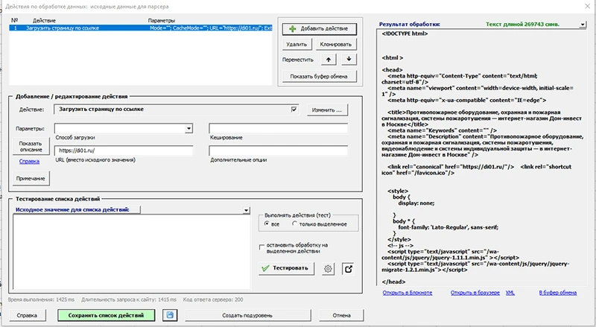Click the XML link
This screenshot has height=327, width=596.
(x=510, y=293)
